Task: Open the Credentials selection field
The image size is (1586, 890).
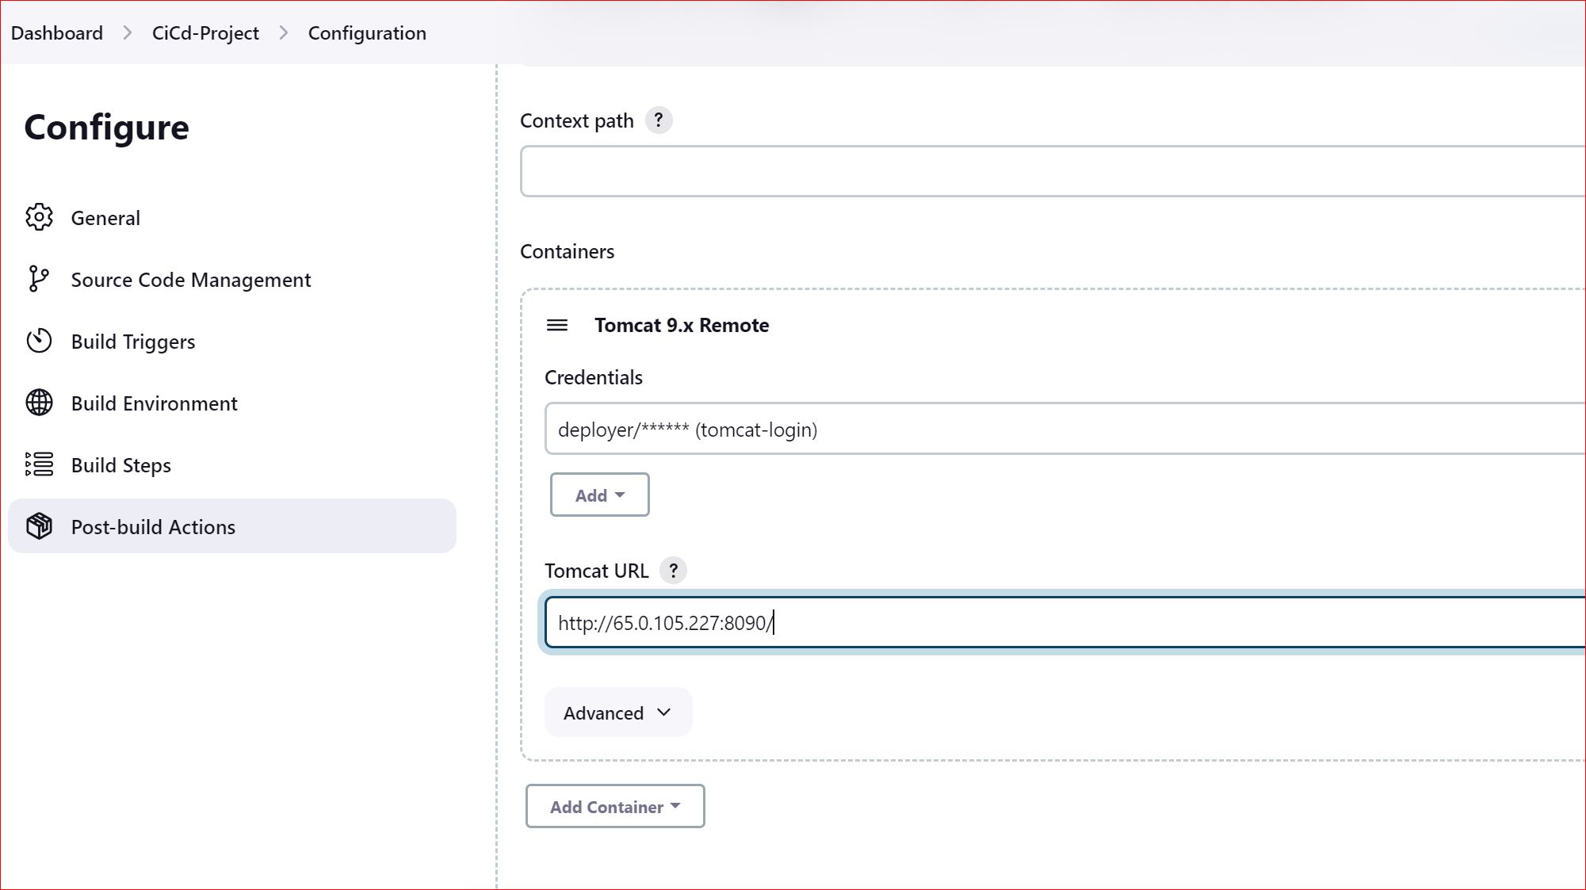Action: point(872,429)
